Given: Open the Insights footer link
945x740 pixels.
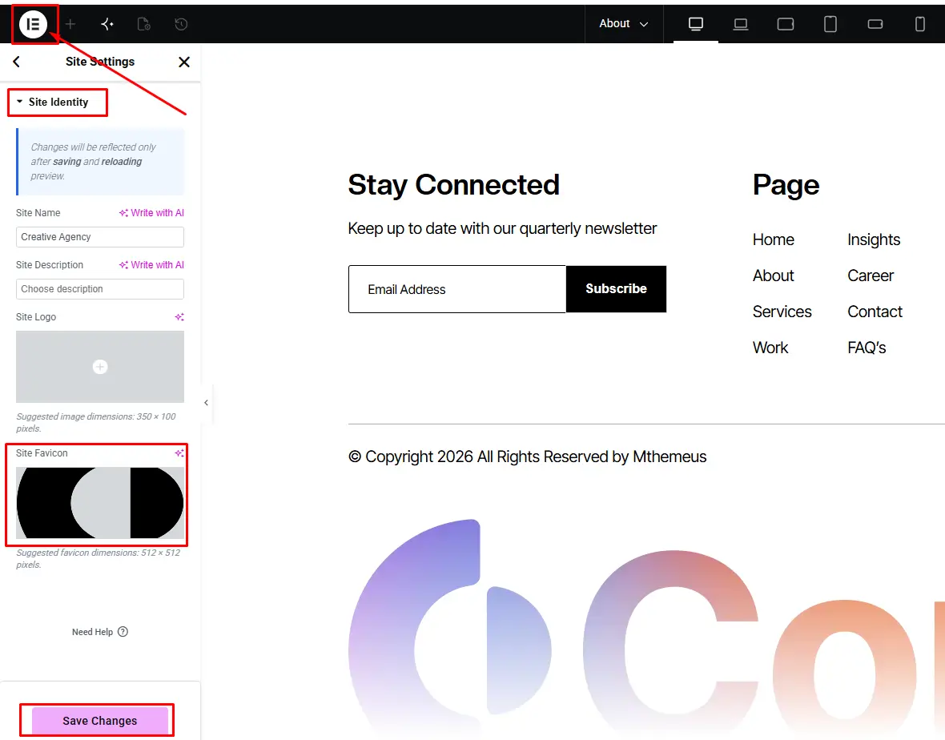Looking at the screenshot, I should click(x=874, y=239).
